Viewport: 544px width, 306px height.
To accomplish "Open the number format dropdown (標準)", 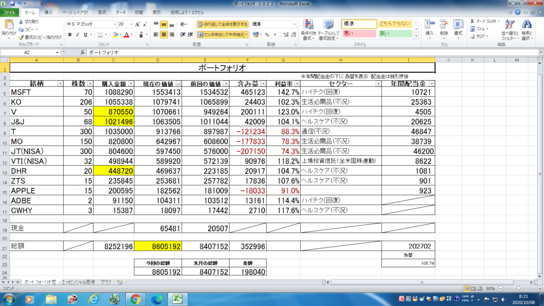I will tap(294, 24).
